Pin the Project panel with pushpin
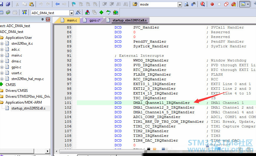This screenshot has width=256, height=156. coord(42,19)
